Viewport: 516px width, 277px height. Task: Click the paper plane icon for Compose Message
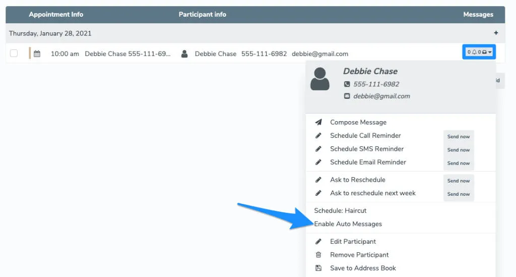(x=318, y=122)
